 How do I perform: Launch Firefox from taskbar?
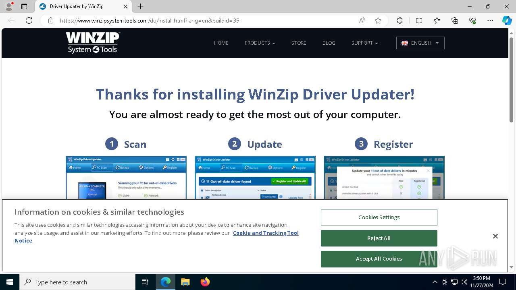click(205, 282)
